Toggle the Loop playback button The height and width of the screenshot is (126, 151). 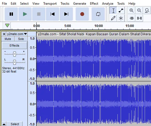coord(98,14)
